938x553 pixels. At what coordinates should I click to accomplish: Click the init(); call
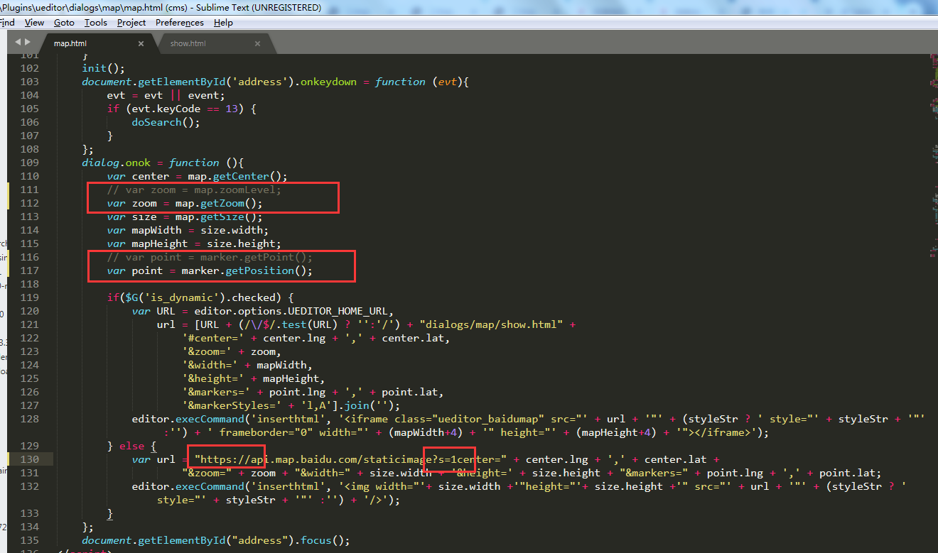coord(104,68)
